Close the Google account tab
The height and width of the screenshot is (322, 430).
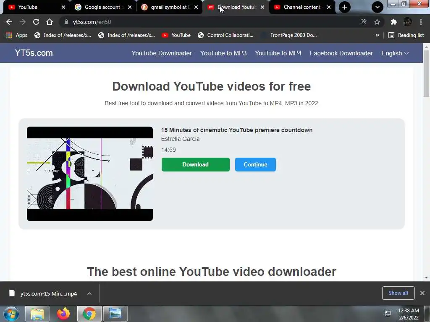tap(130, 7)
